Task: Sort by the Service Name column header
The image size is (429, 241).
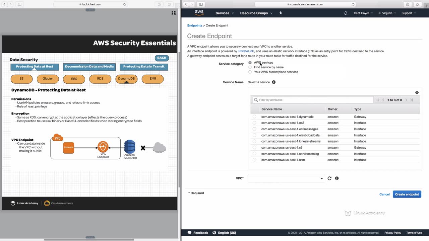Action: [271, 109]
